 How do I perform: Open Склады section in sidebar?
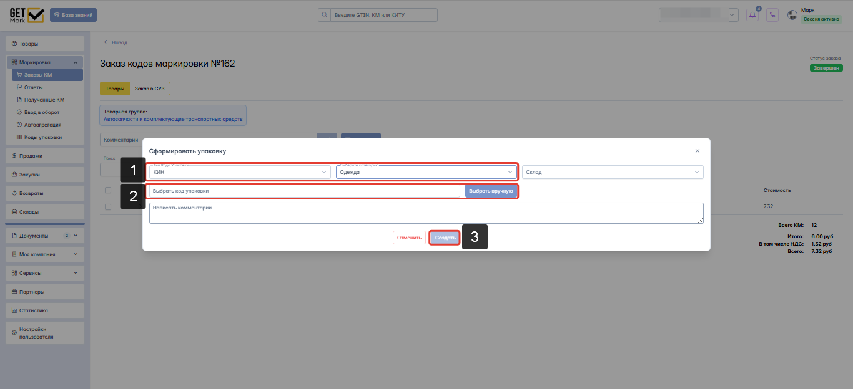tap(45, 212)
